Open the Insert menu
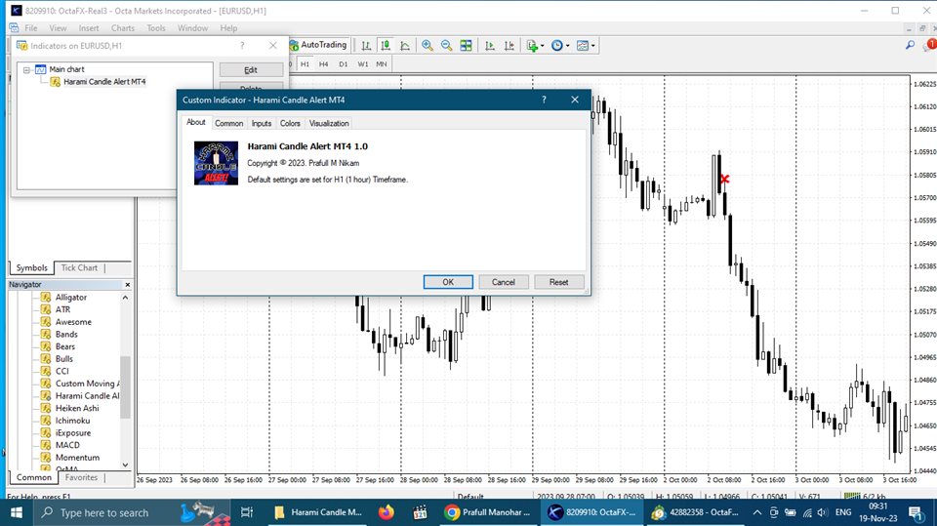Viewport: 937px width, 526px height. point(89,28)
